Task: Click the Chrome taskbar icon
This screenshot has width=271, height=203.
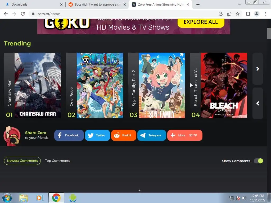Action: click(56, 198)
